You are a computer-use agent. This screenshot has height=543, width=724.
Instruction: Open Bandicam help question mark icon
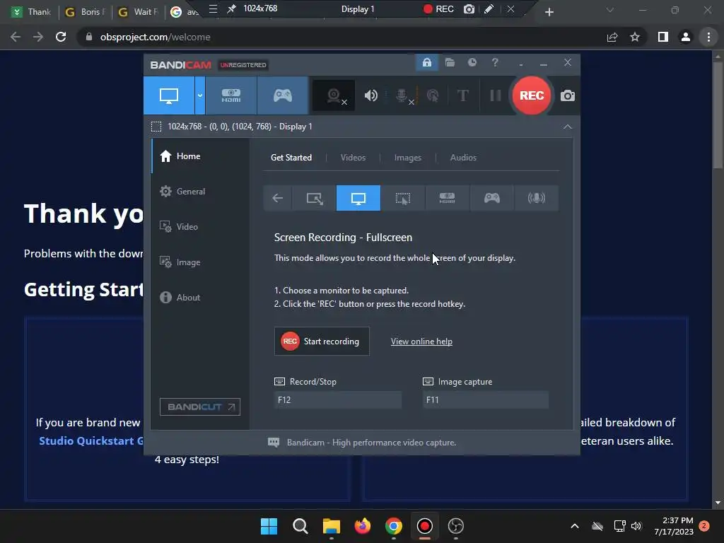[494, 62]
